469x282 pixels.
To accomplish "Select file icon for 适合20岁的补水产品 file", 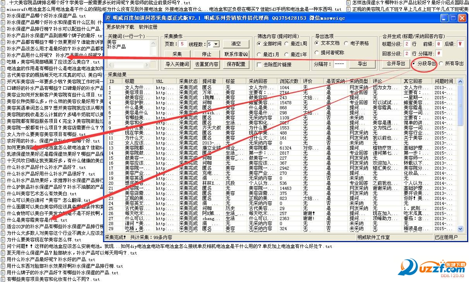I will 3,227.
